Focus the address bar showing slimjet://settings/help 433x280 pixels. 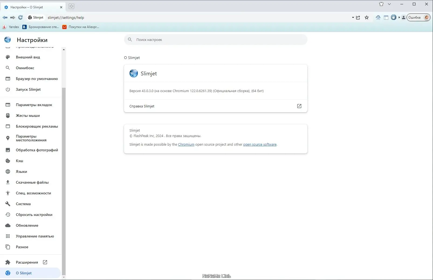(x=198, y=17)
